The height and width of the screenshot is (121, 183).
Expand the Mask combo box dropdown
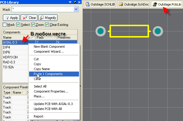76,9
